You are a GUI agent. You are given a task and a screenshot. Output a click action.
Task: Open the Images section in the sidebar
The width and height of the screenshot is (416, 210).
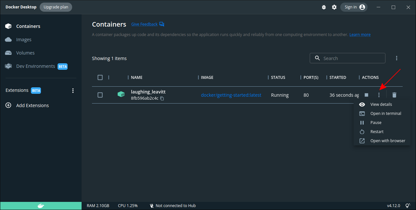point(23,39)
